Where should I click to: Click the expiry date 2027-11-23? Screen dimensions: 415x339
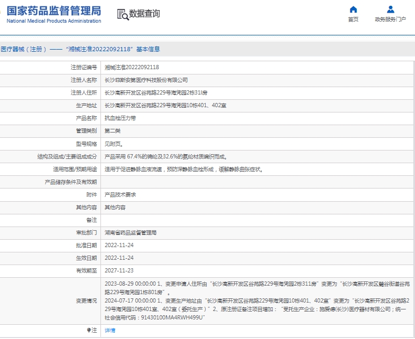119,270
